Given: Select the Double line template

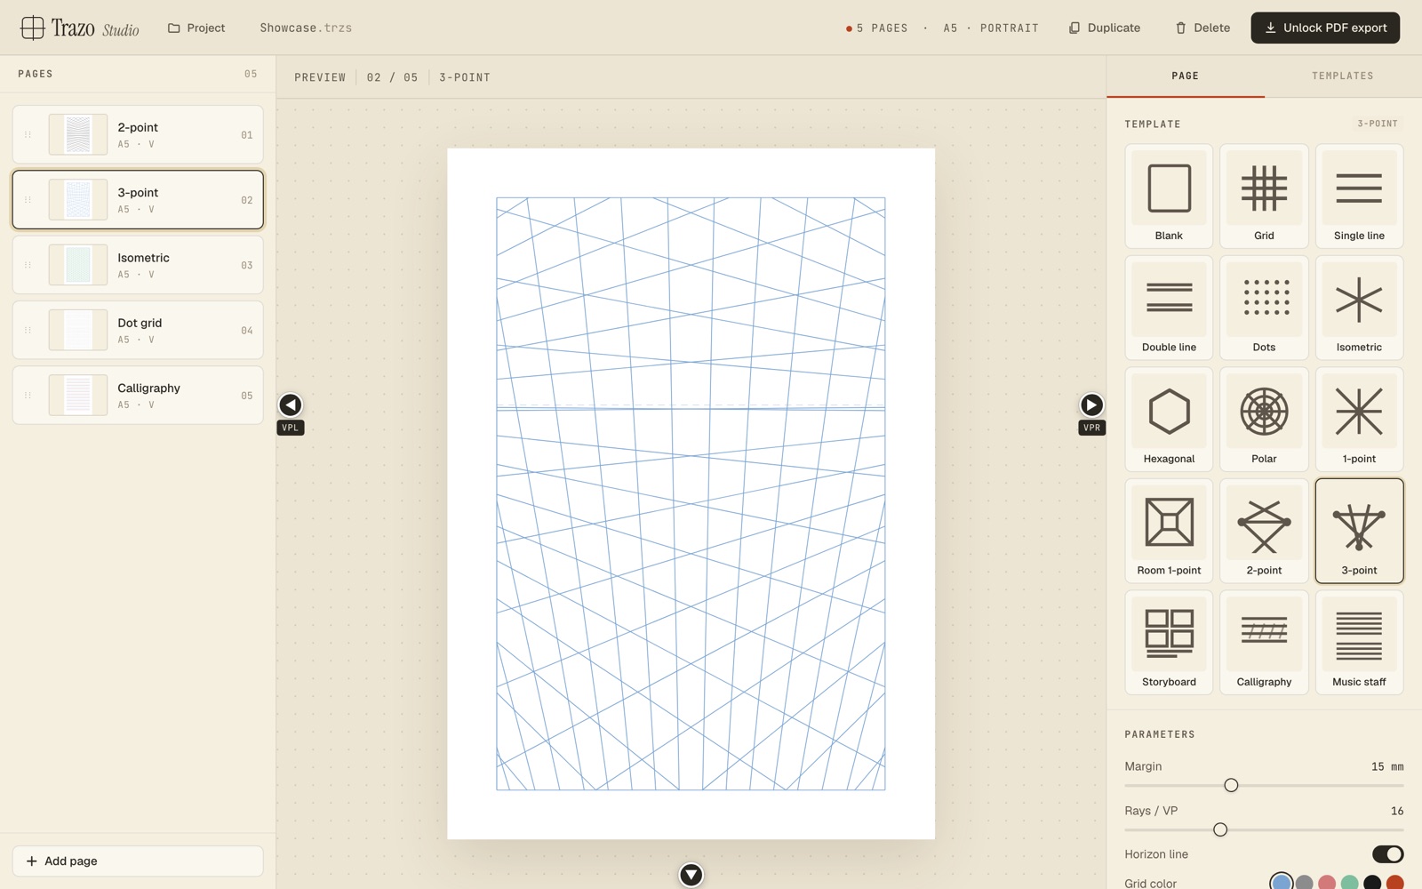Looking at the screenshot, I should tap(1169, 308).
